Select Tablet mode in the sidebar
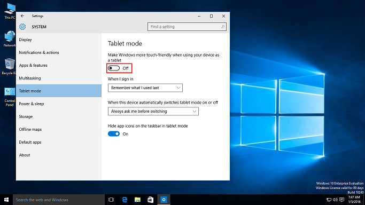This screenshot has height=205, width=365. tap(59, 91)
